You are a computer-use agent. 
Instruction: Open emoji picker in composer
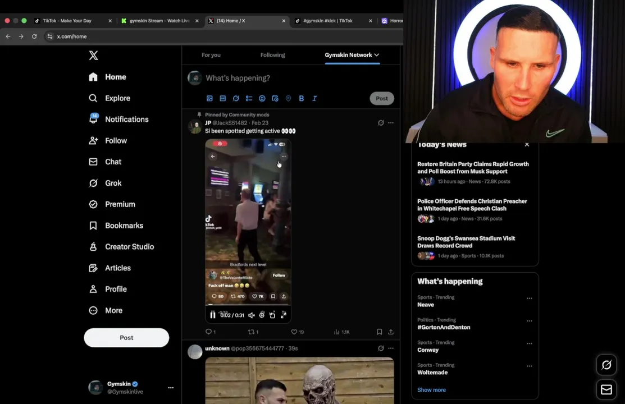pos(262,98)
